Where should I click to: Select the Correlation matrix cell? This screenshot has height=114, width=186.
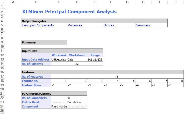pyautogui.click(x=77, y=102)
